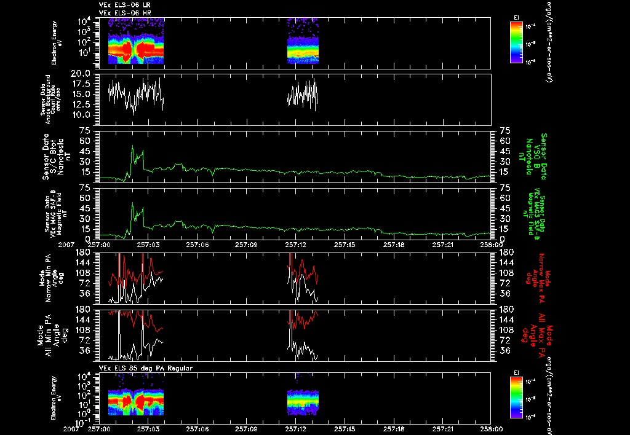Click '257:06' label on the bottom time axis
The width and height of the screenshot is (630, 435).
tap(197, 428)
